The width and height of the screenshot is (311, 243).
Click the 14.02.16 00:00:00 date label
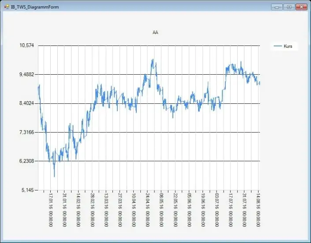pos(78,210)
